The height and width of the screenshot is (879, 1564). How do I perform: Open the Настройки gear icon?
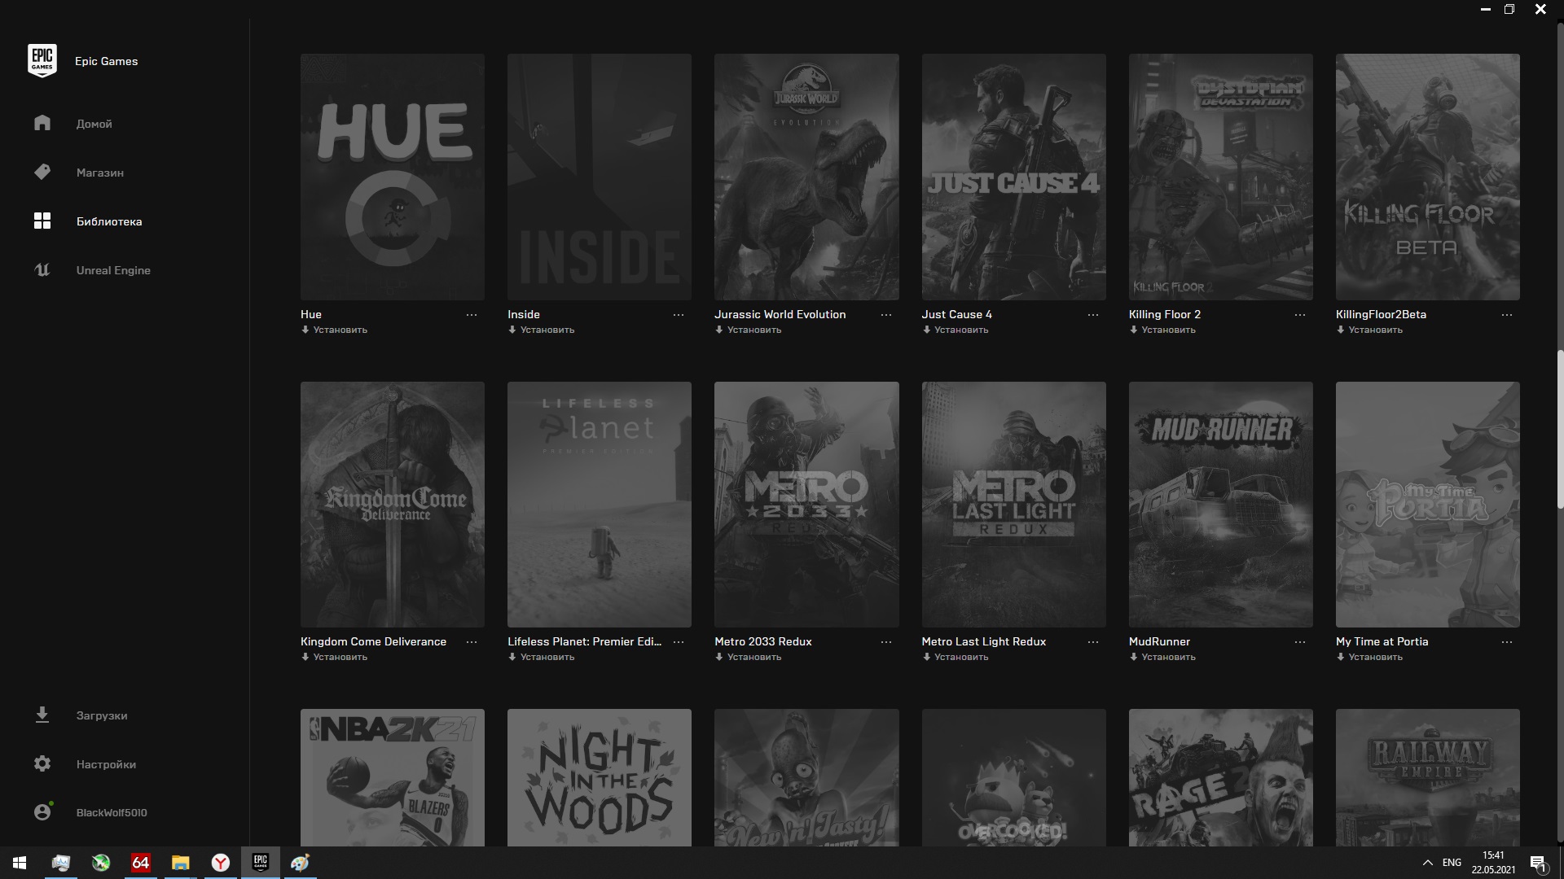(42, 763)
